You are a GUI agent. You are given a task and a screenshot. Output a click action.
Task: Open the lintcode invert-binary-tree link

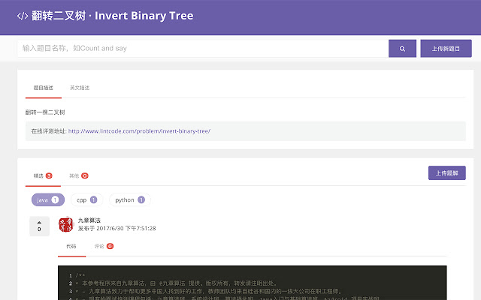click(x=139, y=130)
